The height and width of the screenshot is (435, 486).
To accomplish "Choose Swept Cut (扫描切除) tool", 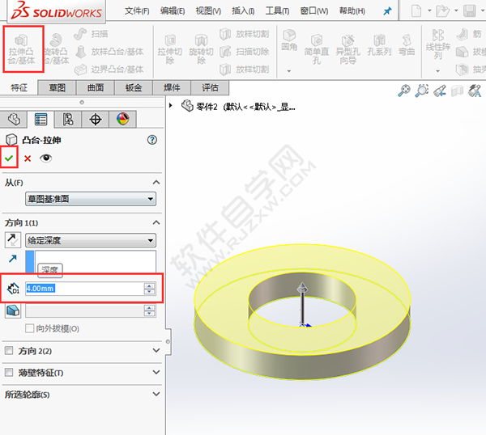I will [x=245, y=52].
